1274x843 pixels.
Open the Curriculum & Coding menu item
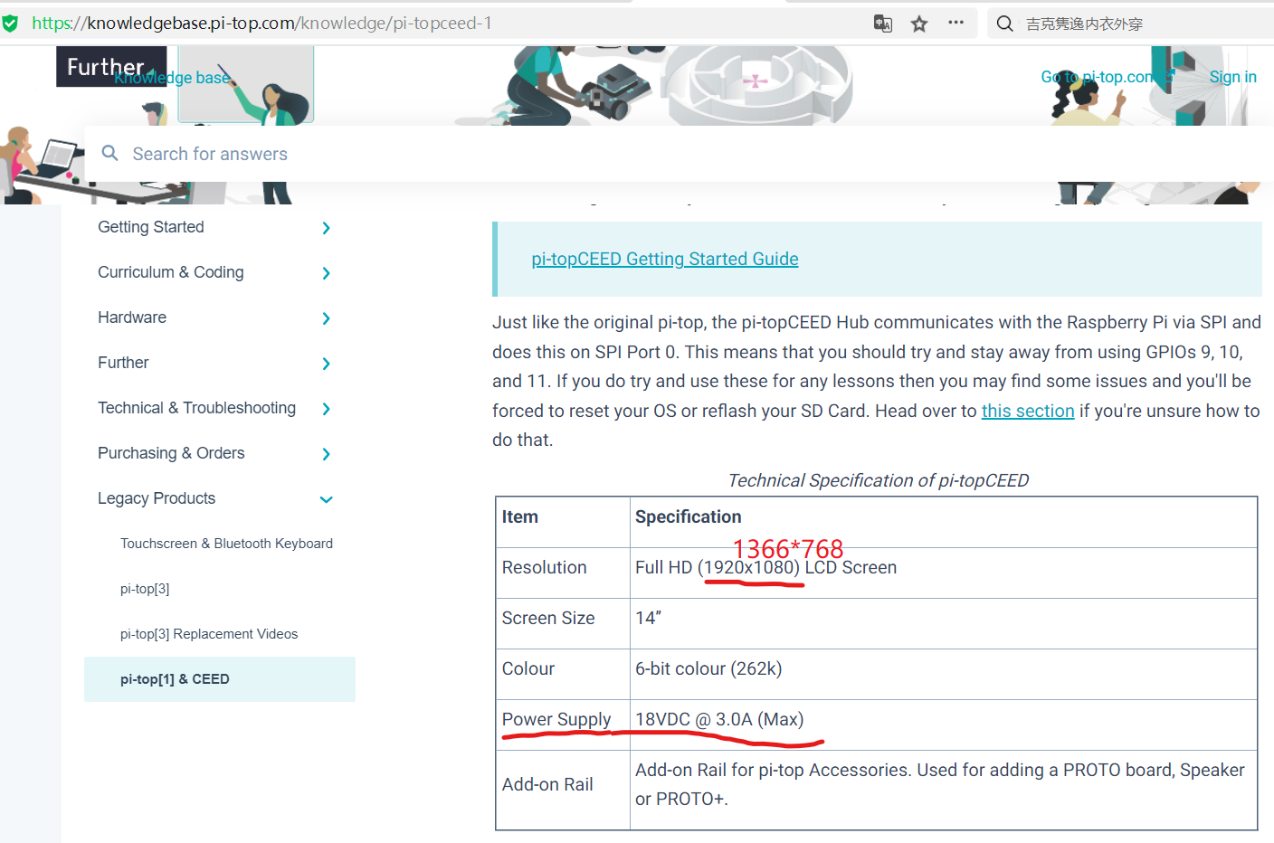pyautogui.click(x=171, y=272)
